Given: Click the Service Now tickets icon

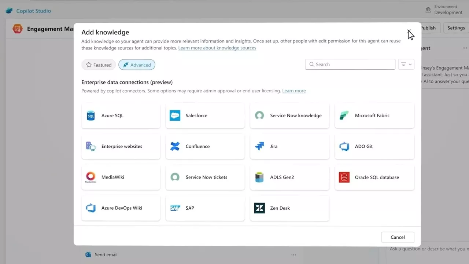Looking at the screenshot, I should tap(175, 177).
